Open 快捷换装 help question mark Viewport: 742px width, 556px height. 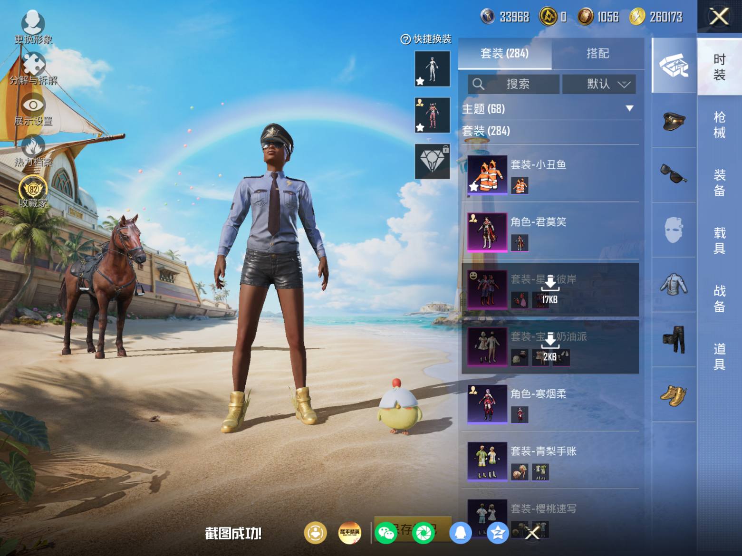pyautogui.click(x=405, y=39)
